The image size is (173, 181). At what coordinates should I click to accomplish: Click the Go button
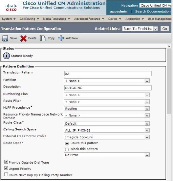click(x=164, y=29)
